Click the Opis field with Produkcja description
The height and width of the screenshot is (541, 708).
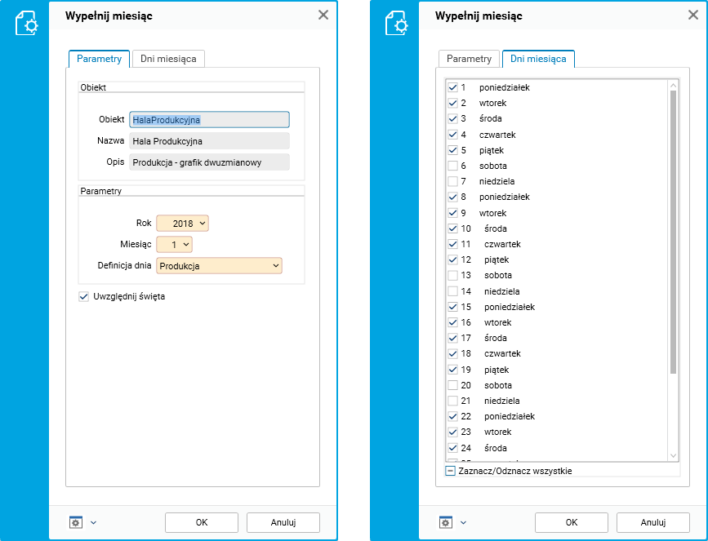pyautogui.click(x=210, y=162)
